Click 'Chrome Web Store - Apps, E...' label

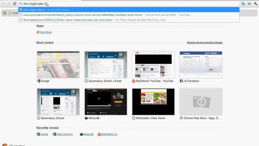202,118
